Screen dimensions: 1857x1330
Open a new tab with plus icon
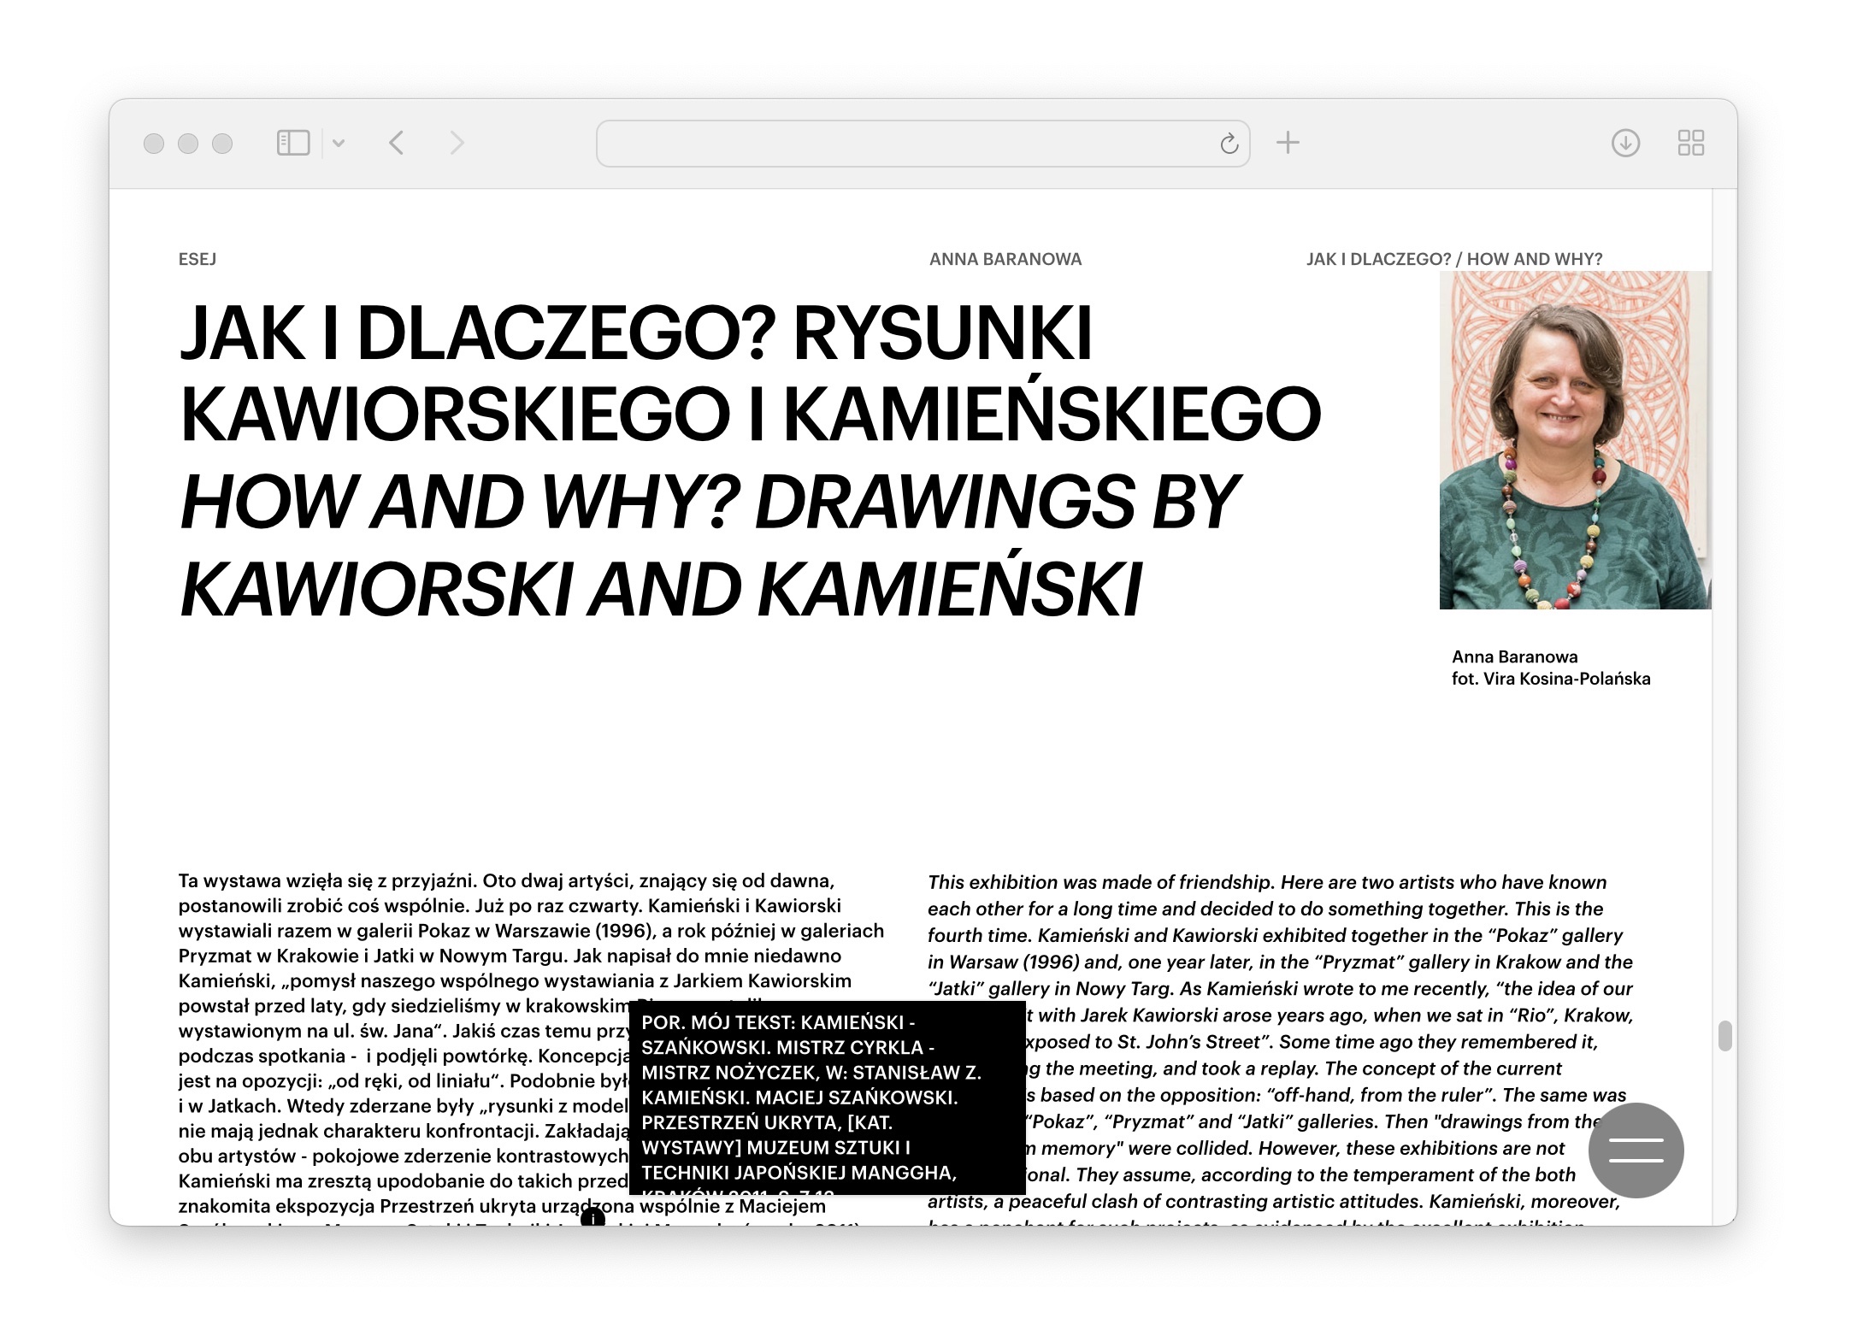click(1288, 143)
